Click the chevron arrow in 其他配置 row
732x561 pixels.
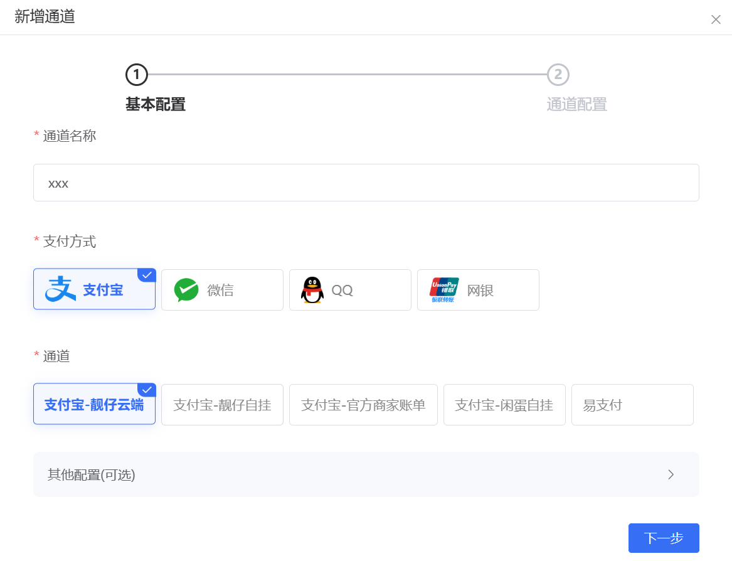(x=671, y=474)
